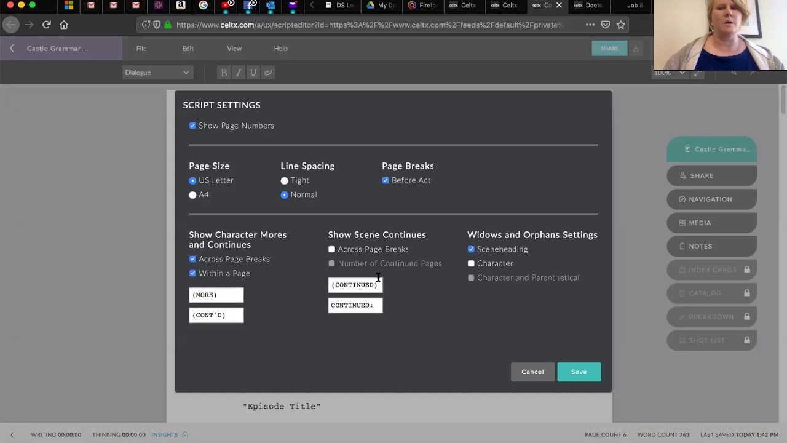Uncheck Before Act page breaks
This screenshot has height=443, width=787.
pos(386,180)
